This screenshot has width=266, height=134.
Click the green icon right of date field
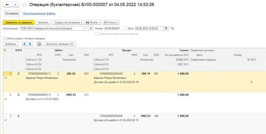pos(172,29)
